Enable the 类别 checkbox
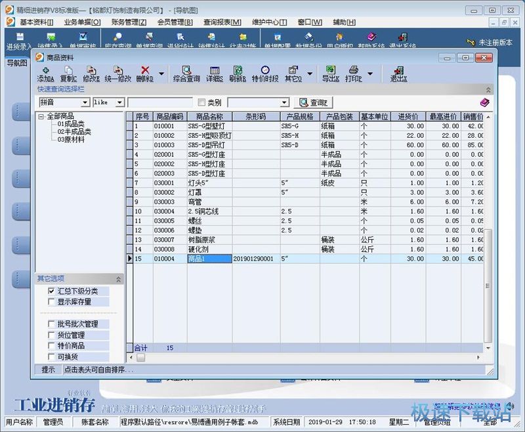 click(201, 102)
